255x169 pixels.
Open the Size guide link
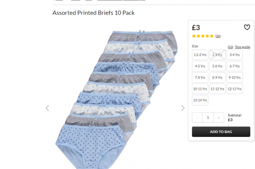click(242, 47)
